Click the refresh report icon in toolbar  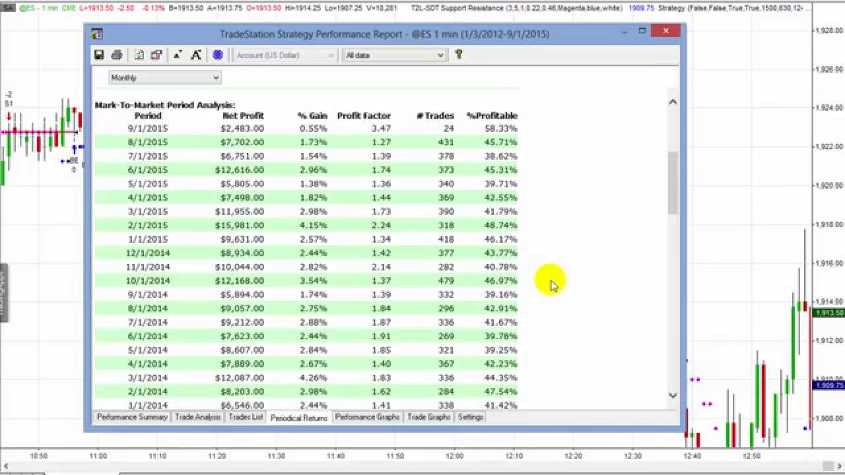pos(139,55)
